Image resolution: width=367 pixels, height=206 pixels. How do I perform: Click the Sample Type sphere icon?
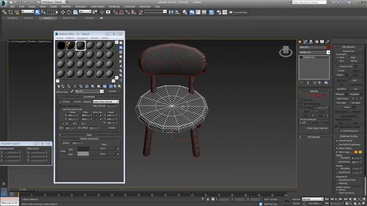click(x=121, y=43)
